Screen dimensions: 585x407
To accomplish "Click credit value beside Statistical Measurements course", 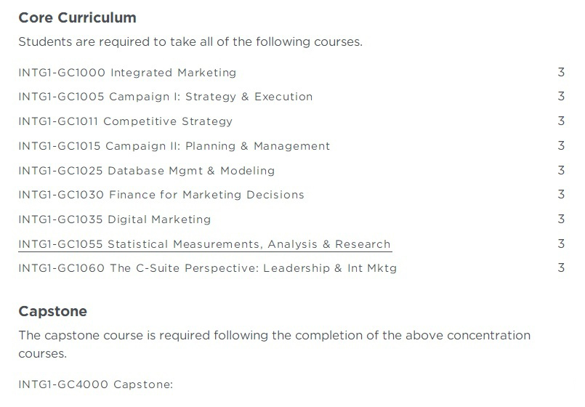I will pos(561,244).
